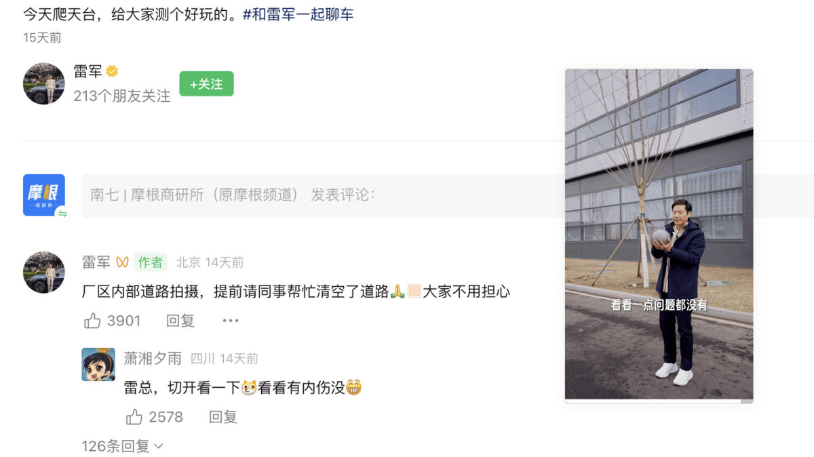Click the 摩根 channel avatar logo
Viewport: 814px width, 457px height.
point(44,195)
